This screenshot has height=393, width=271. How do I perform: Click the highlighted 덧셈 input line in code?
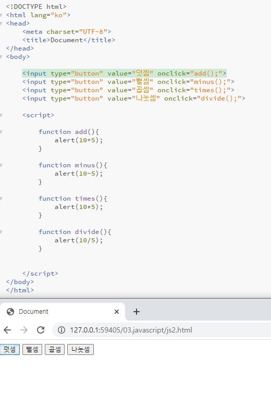click(x=125, y=73)
